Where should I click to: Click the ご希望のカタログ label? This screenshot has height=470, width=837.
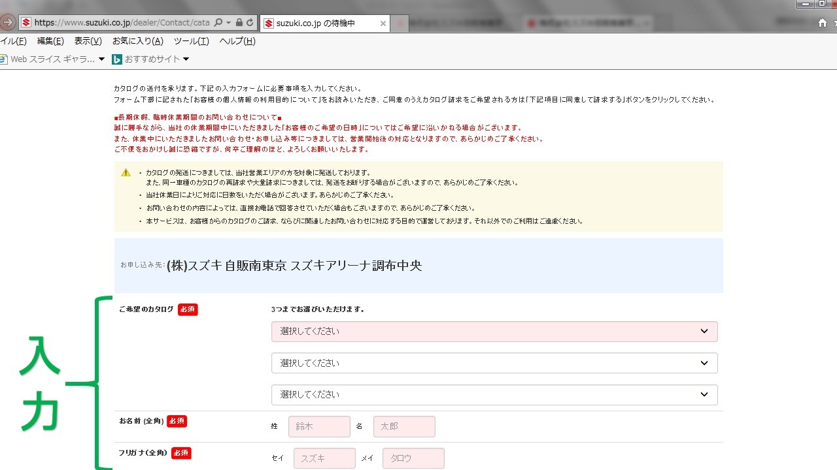click(146, 309)
